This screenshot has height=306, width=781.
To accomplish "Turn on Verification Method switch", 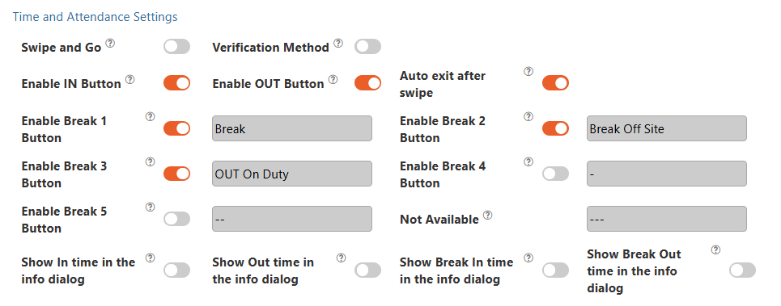I will (x=367, y=47).
